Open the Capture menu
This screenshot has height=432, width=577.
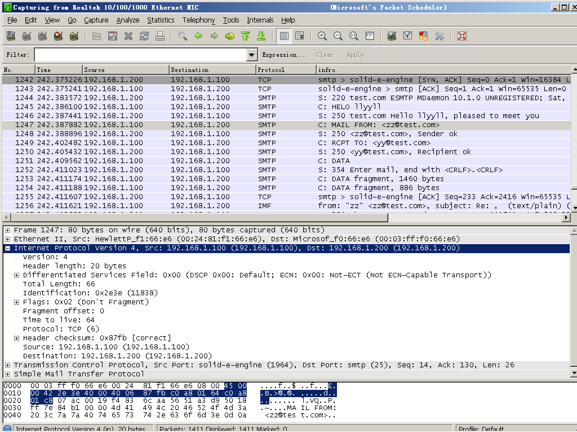[96, 20]
